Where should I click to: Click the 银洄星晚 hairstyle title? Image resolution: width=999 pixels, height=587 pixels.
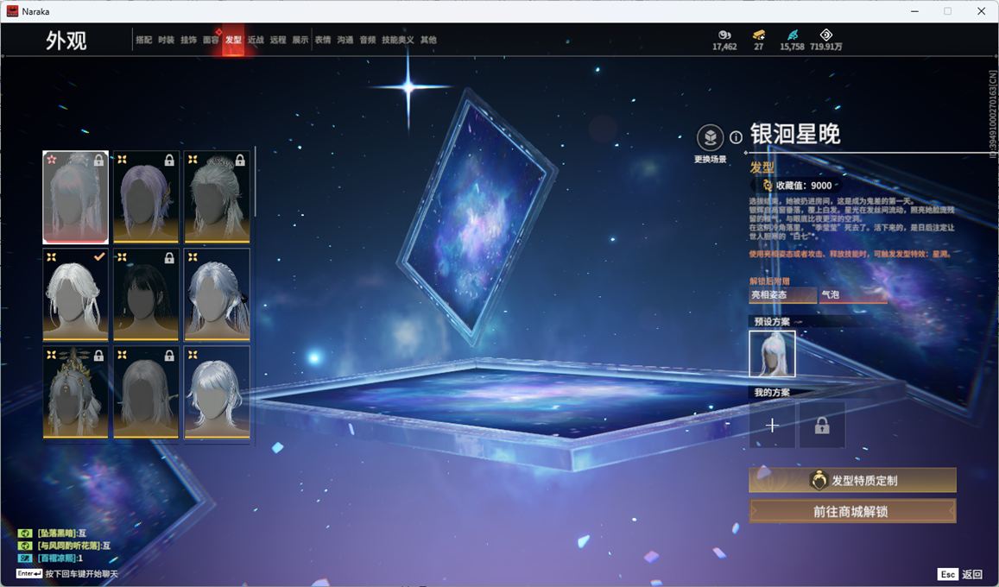click(794, 134)
